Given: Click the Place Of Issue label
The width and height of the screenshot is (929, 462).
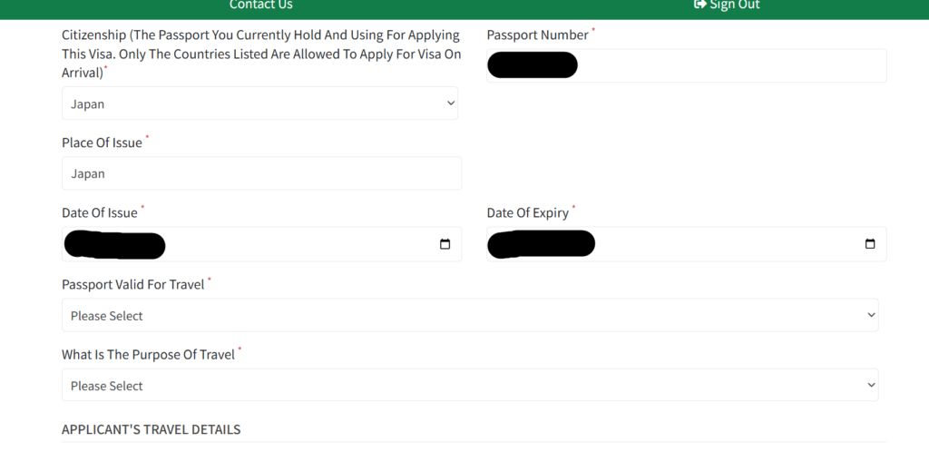Looking at the screenshot, I should pos(102,143).
